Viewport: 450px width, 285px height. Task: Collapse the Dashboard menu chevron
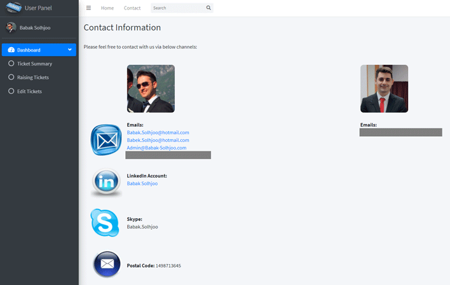point(69,50)
